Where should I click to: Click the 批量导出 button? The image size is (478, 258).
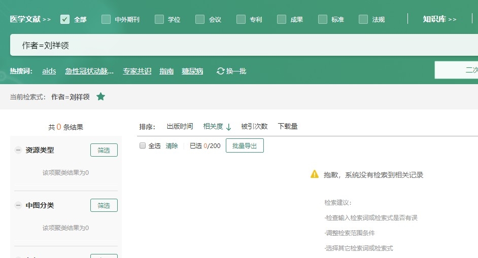[x=245, y=145]
